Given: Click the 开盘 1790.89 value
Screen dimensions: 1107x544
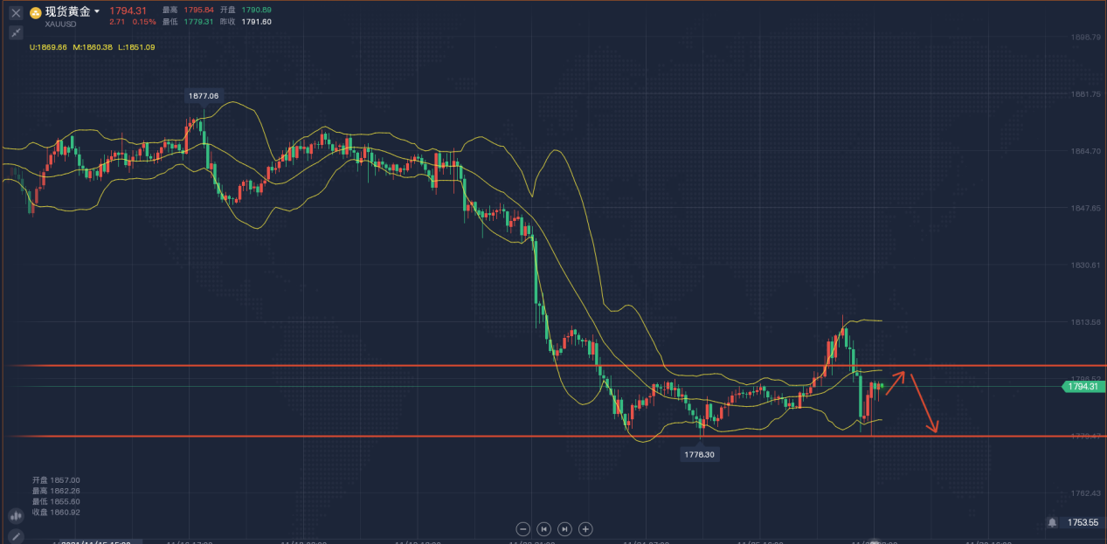Looking at the screenshot, I should coord(245,10).
